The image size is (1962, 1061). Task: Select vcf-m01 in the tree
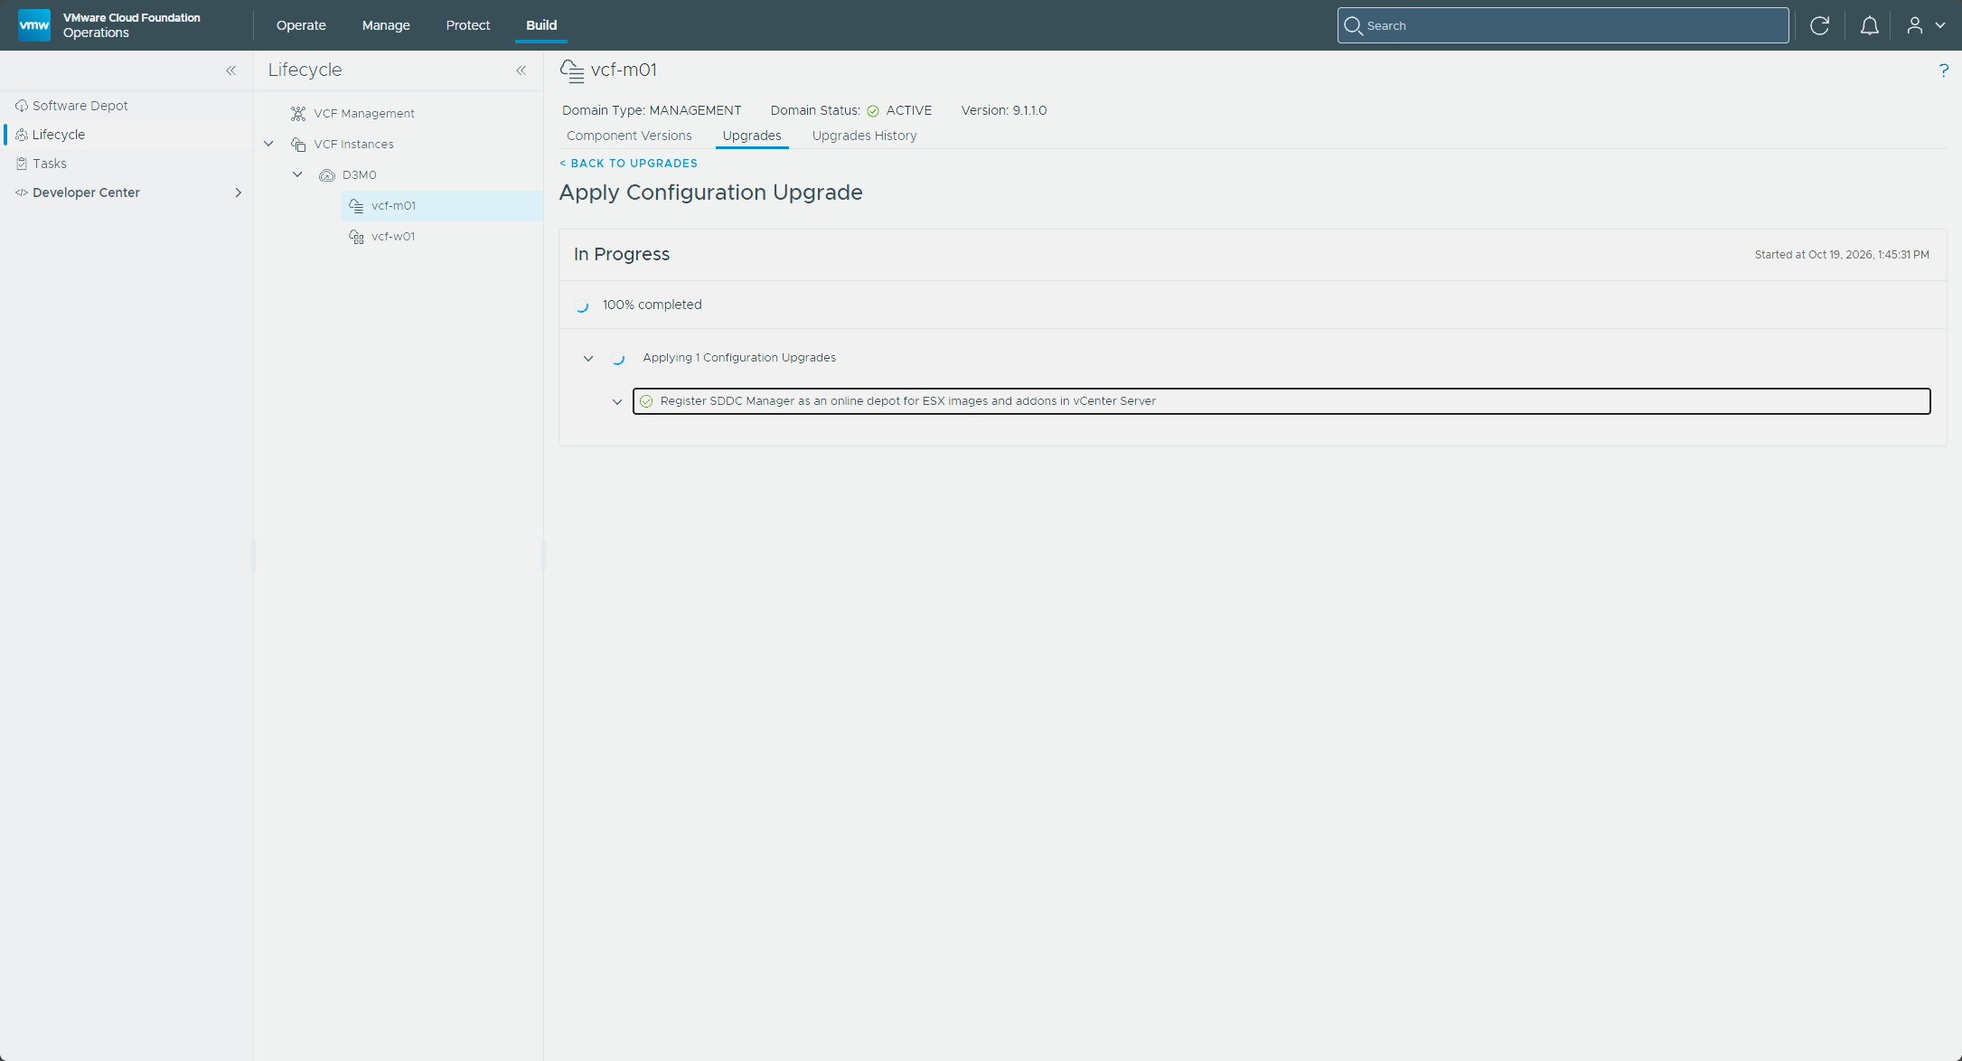[441, 206]
